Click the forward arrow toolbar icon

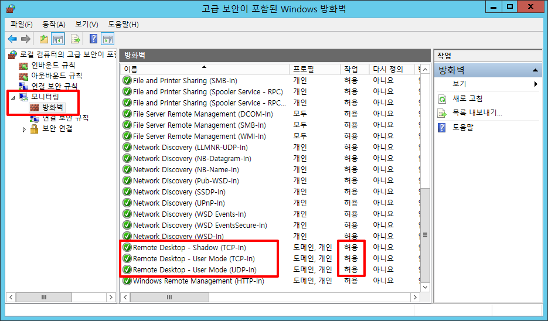click(26, 39)
